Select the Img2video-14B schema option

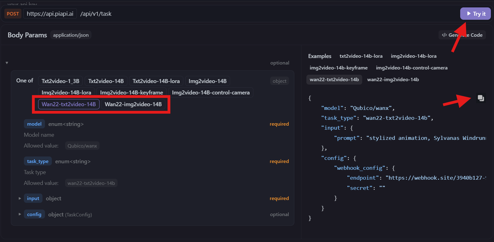[x=208, y=81]
